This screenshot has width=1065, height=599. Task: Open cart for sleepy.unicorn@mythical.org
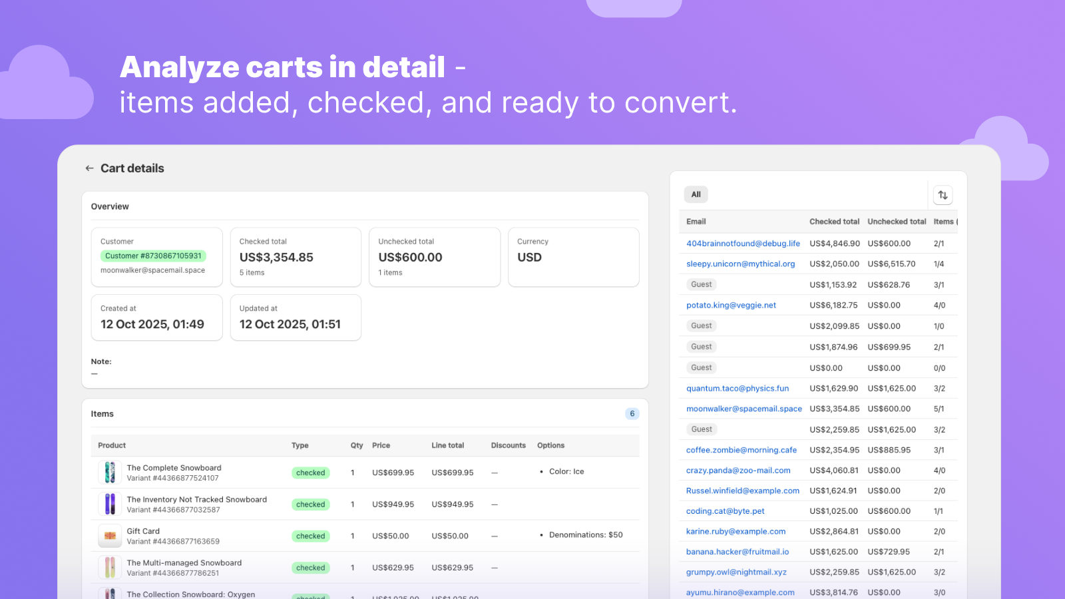pyautogui.click(x=741, y=264)
